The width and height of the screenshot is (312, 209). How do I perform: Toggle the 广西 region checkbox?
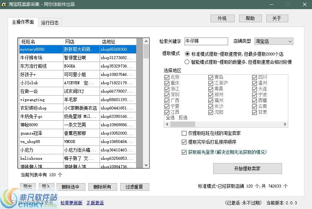click(x=167, y=101)
